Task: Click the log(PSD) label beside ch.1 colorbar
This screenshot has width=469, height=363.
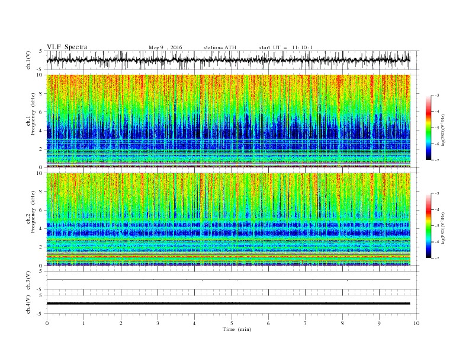Action: click(443, 130)
